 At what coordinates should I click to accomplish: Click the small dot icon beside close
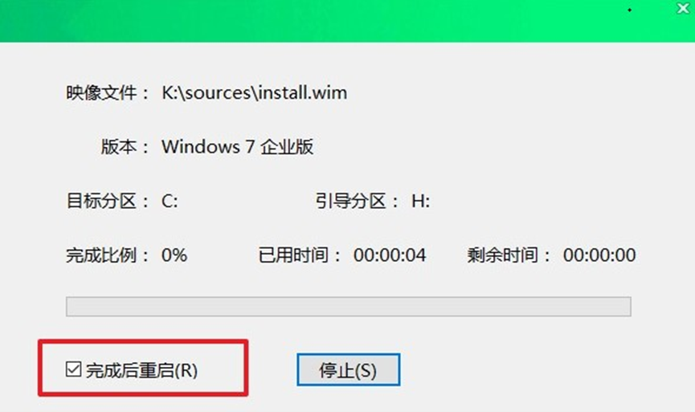[x=629, y=10]
